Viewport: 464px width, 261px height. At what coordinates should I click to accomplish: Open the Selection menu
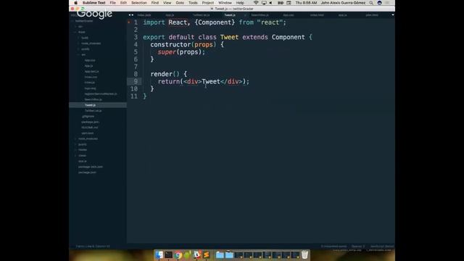[x=138, y=3]
